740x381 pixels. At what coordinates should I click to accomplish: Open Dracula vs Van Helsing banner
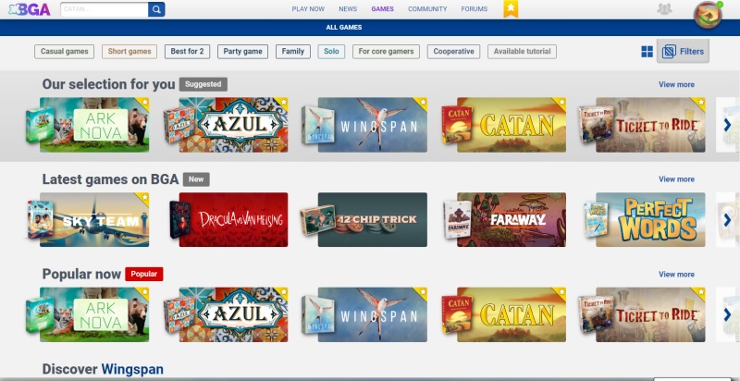[x=233, y=220]
